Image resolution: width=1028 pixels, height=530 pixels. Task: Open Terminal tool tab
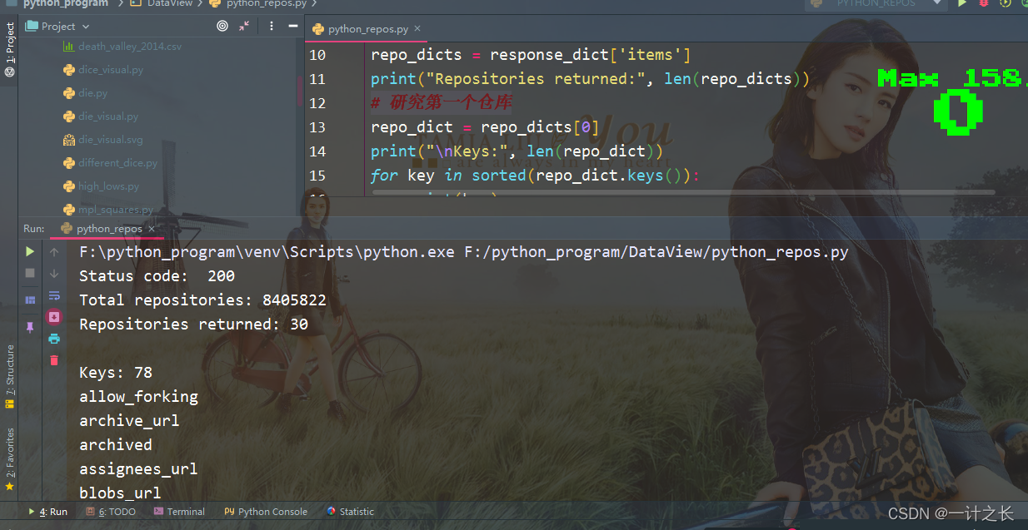pos(179,512)
